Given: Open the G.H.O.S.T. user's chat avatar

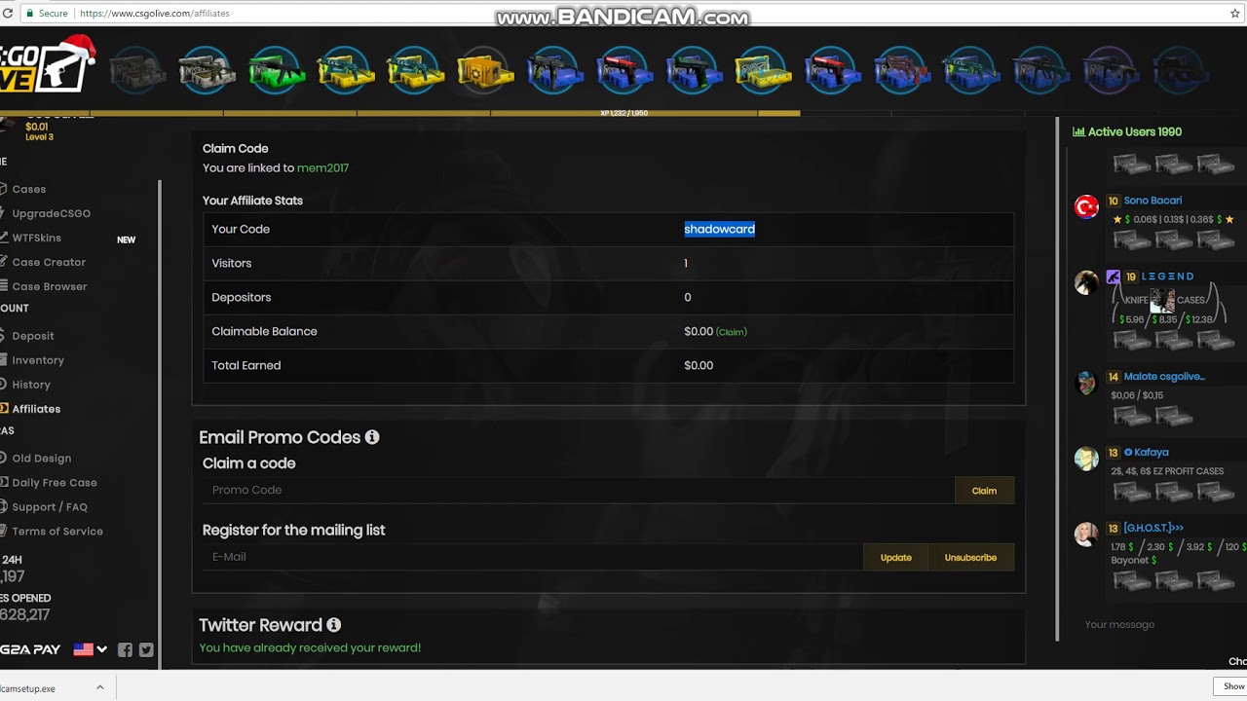Looking at the screenshot, I should (1086, 534).
